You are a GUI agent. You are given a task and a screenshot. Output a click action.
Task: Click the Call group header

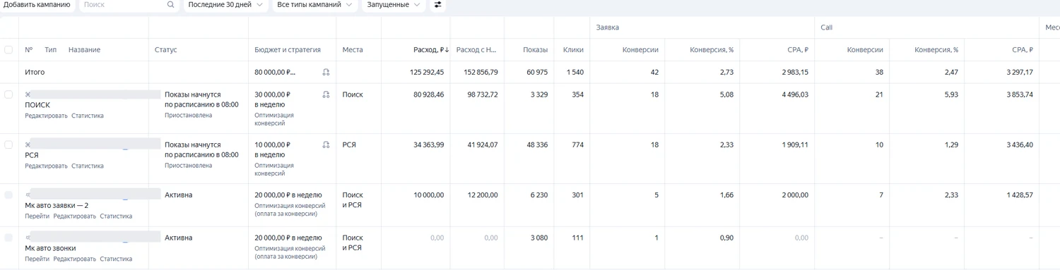827,27
